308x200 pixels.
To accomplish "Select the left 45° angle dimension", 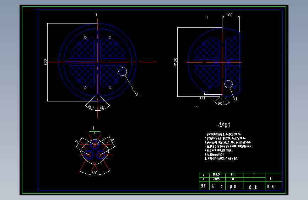I will pos(91,107).
